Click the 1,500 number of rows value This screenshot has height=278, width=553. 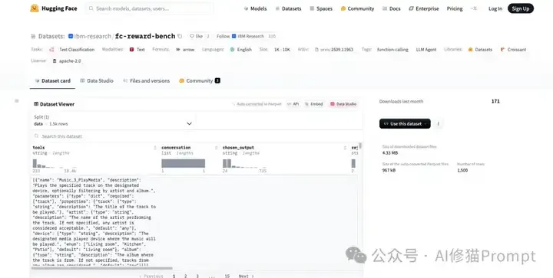tap(462, 170)
